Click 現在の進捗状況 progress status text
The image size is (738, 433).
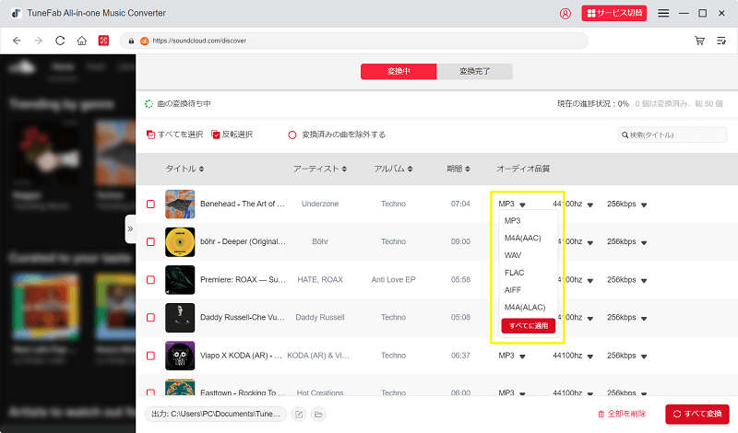click(593, 104)
